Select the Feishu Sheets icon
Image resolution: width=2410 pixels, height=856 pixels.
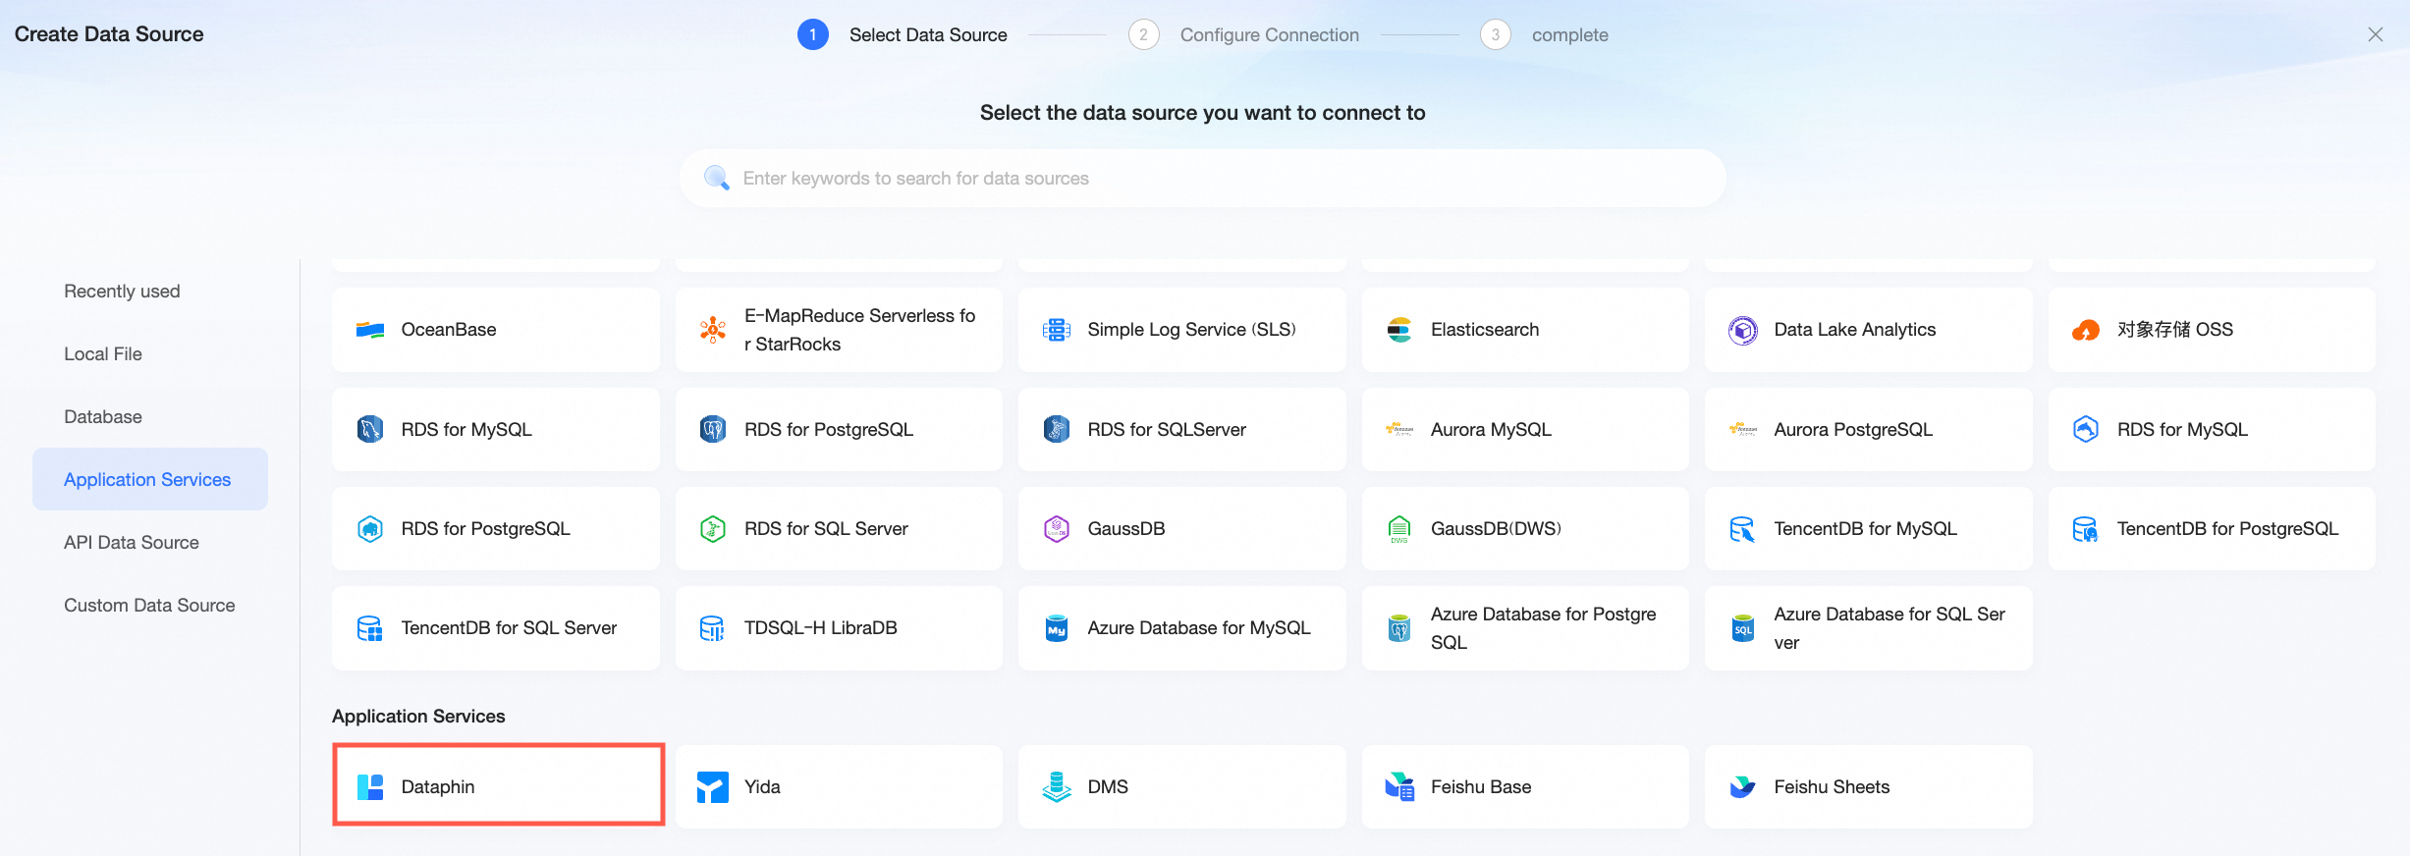click(x=1742, y=787)
